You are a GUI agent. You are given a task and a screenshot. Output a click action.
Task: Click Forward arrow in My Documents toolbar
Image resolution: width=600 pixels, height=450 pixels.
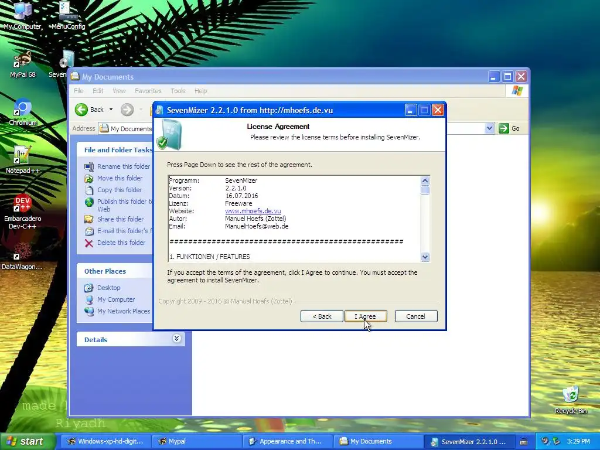[127, 110]
